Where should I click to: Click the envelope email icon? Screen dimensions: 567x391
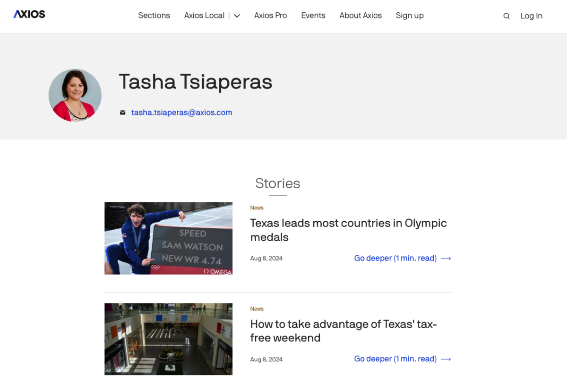tap(123, 113)
